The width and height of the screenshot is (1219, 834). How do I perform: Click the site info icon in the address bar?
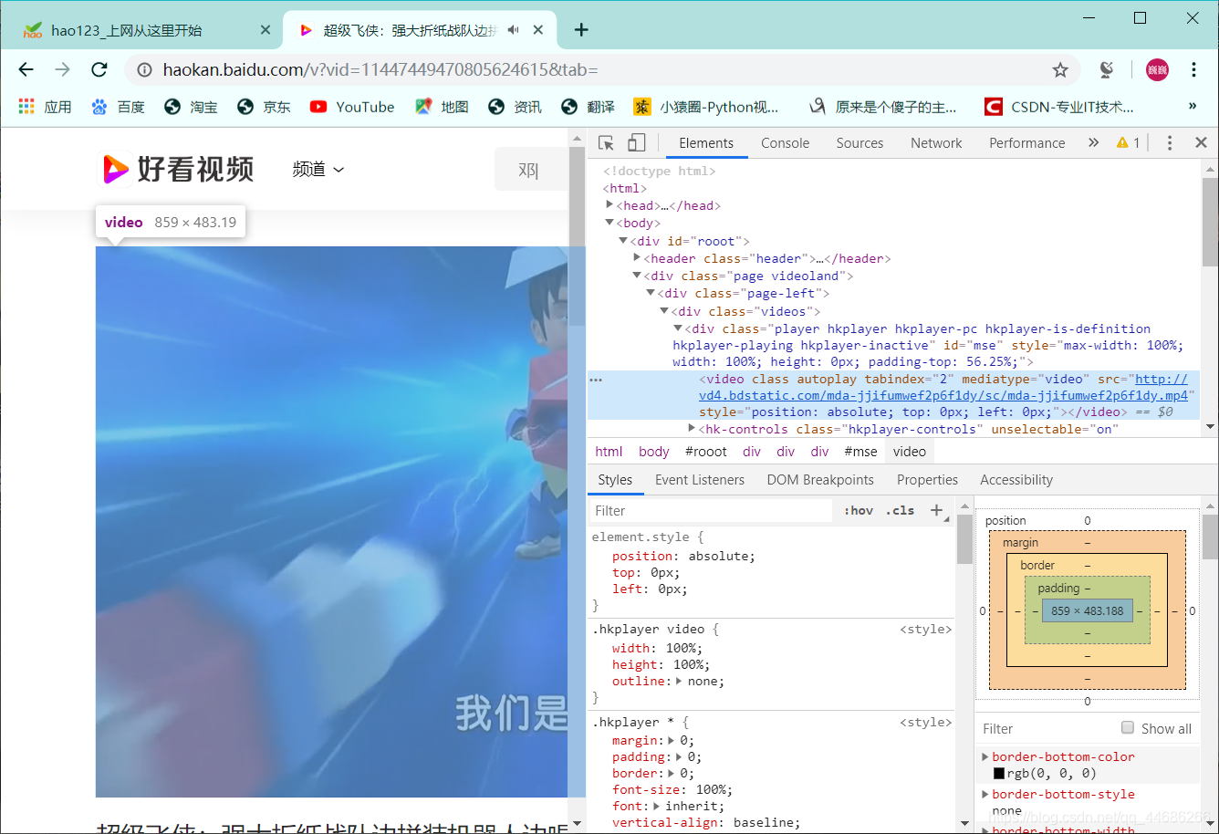tap(143, 70)
